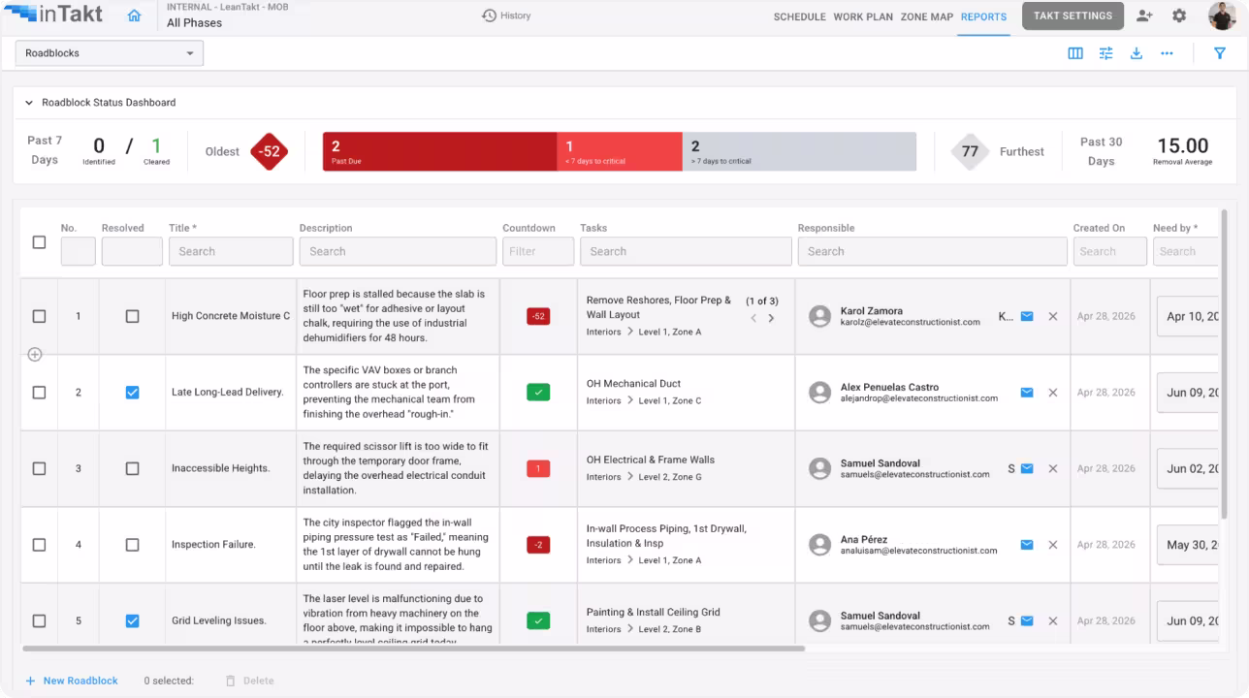The image size is (1249, 698).
Task: Switch to the WORK PLAN tab
Action: pos(863,16)
